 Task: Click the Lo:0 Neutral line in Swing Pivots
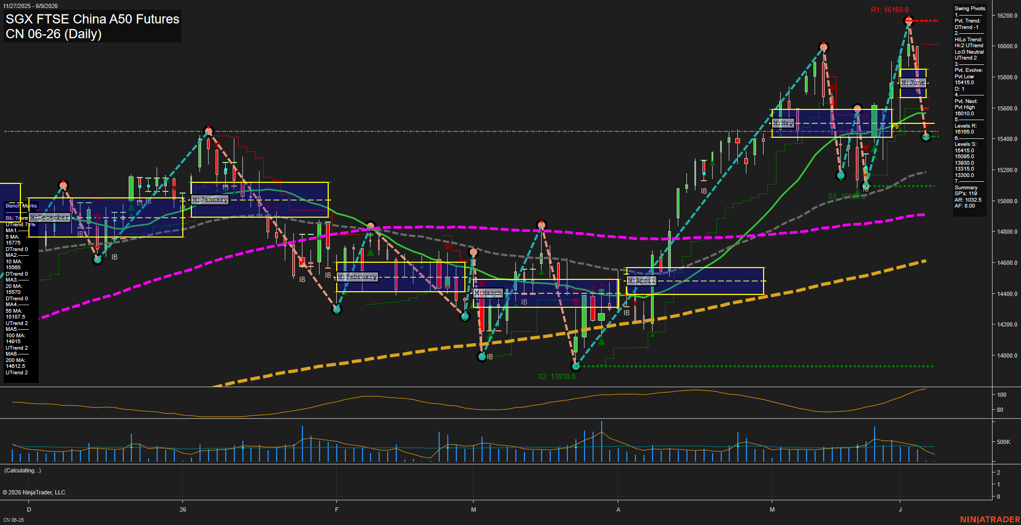click(969, 52)
